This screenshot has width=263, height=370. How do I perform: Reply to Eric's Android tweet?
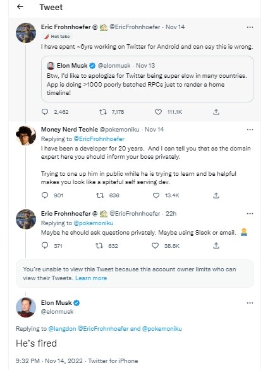(45, 111)
